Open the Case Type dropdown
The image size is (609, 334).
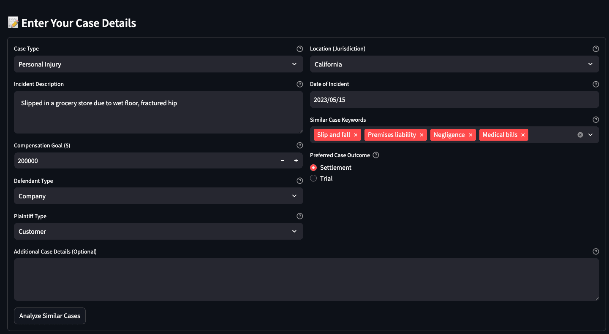158,64
